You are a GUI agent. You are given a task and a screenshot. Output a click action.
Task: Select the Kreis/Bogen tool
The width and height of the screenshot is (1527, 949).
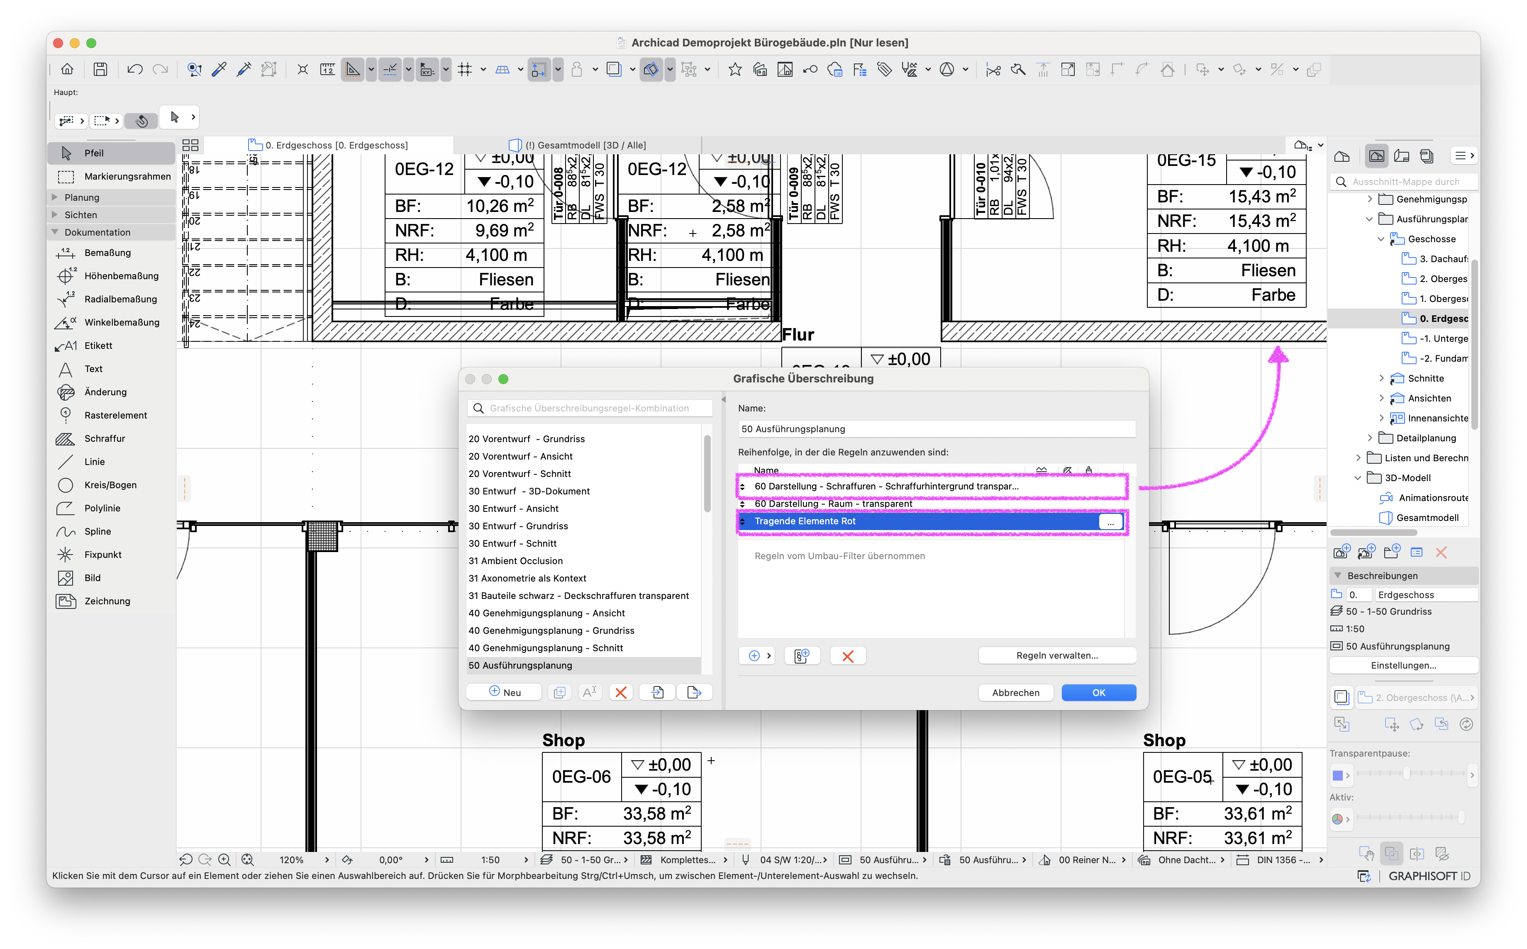coord(111,484)
